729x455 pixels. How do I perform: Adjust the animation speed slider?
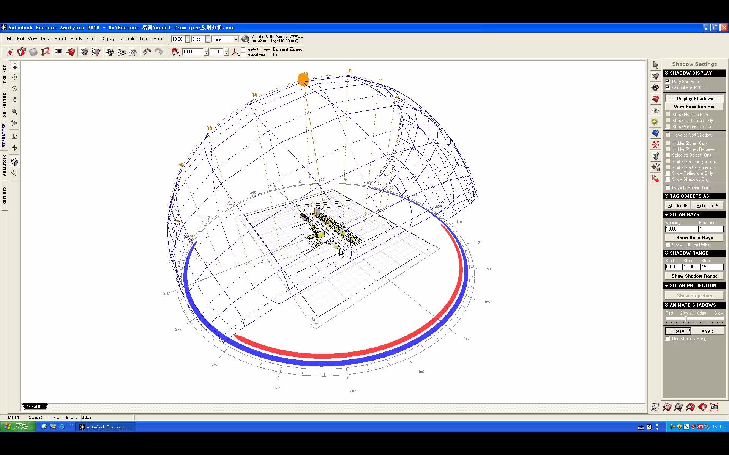[686, 319]
